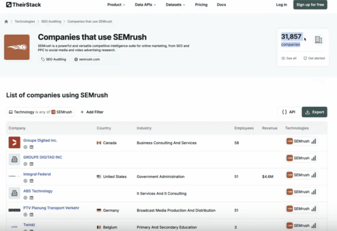Image resolution: width=337 pixels, height=231 pixels.
Task: Click the Country column header
Action: click(104, 128)
